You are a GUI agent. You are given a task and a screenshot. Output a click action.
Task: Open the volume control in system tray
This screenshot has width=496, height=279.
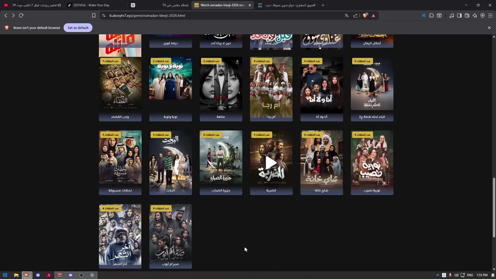456,275
